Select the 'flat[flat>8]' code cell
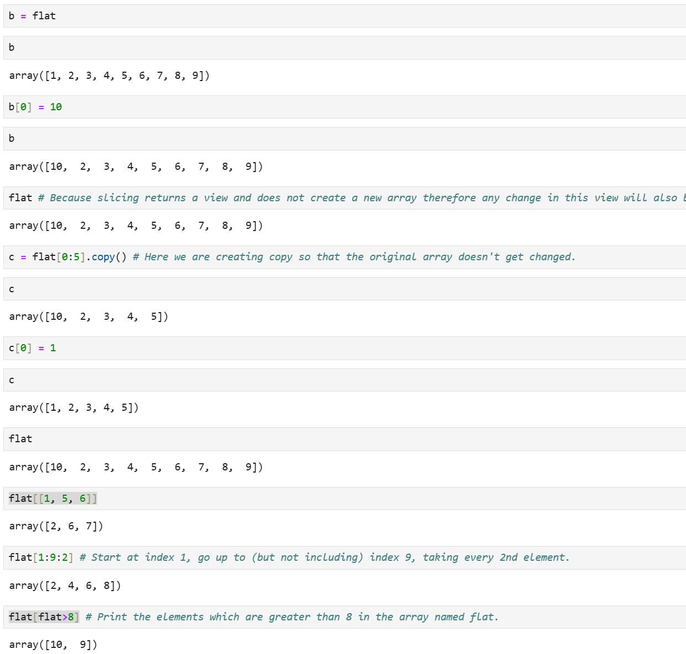This screenshot has width=686, height=654. (x=331, y=617)
